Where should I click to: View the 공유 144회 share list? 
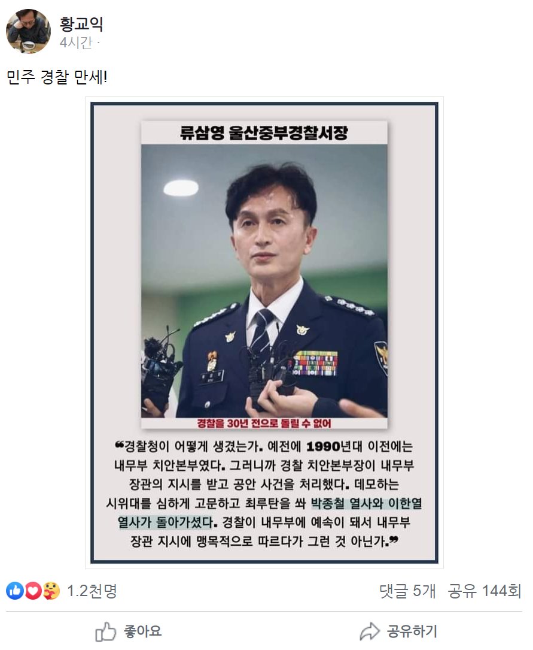pos(484,591)
